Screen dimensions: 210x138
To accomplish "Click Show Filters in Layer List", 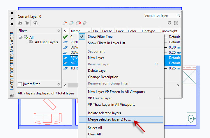I will [107, 43].
